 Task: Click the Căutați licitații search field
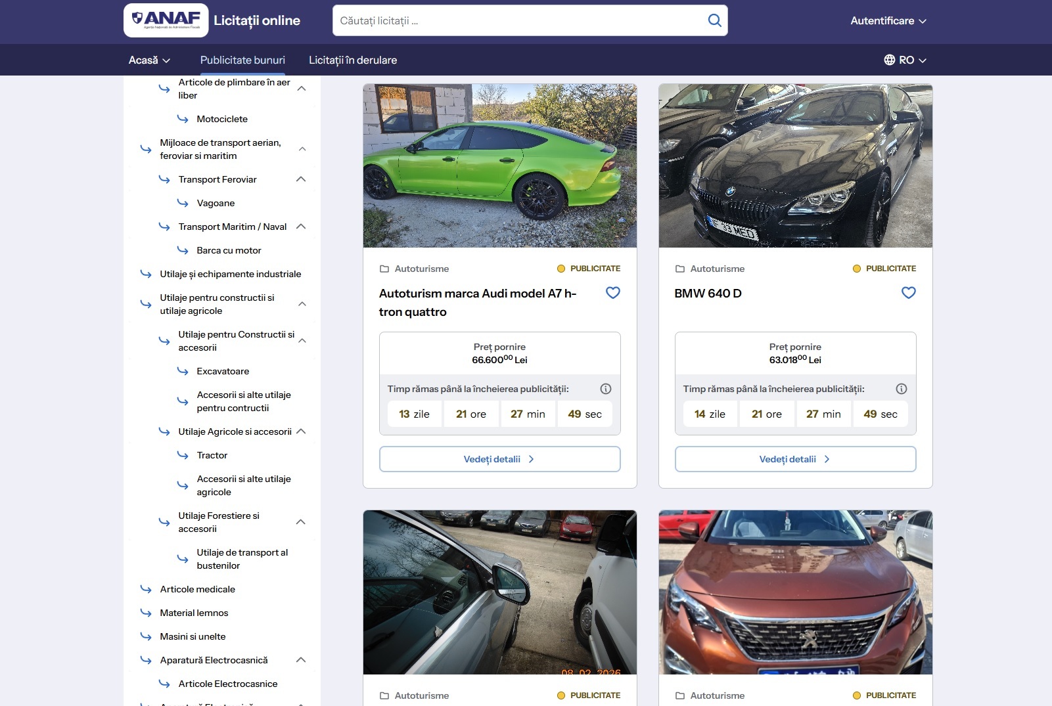click(x=519, y=20)
